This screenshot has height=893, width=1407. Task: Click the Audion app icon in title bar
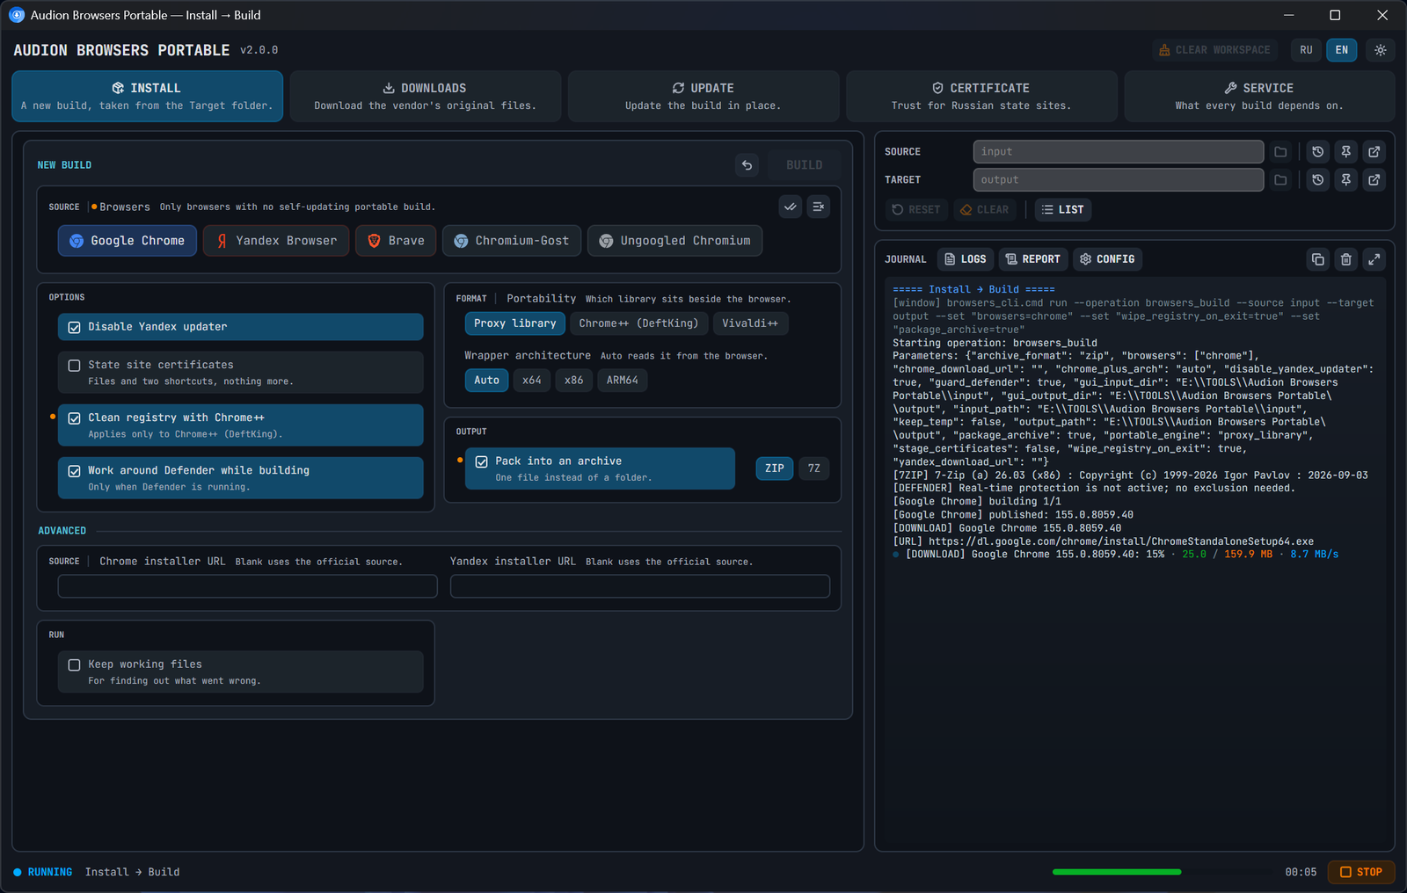pyautogui.click(x=16, y=15)
